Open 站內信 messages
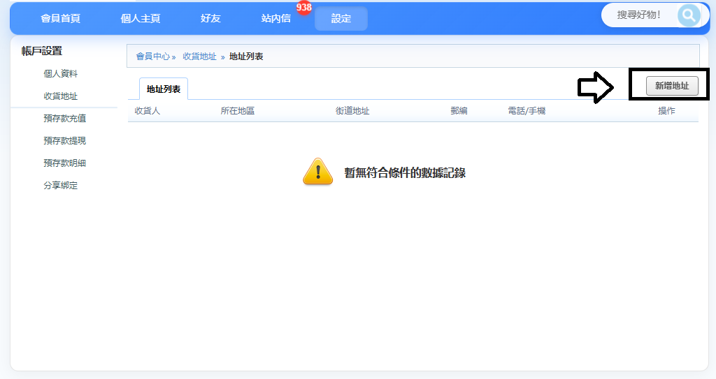The height and width of the screenshot is (379, 716). click(276, 19)
